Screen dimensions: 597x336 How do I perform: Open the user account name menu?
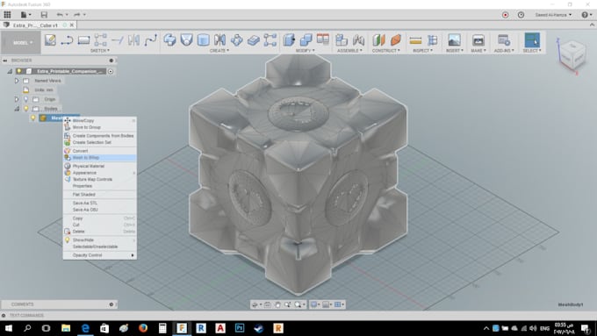pos(553,15)
